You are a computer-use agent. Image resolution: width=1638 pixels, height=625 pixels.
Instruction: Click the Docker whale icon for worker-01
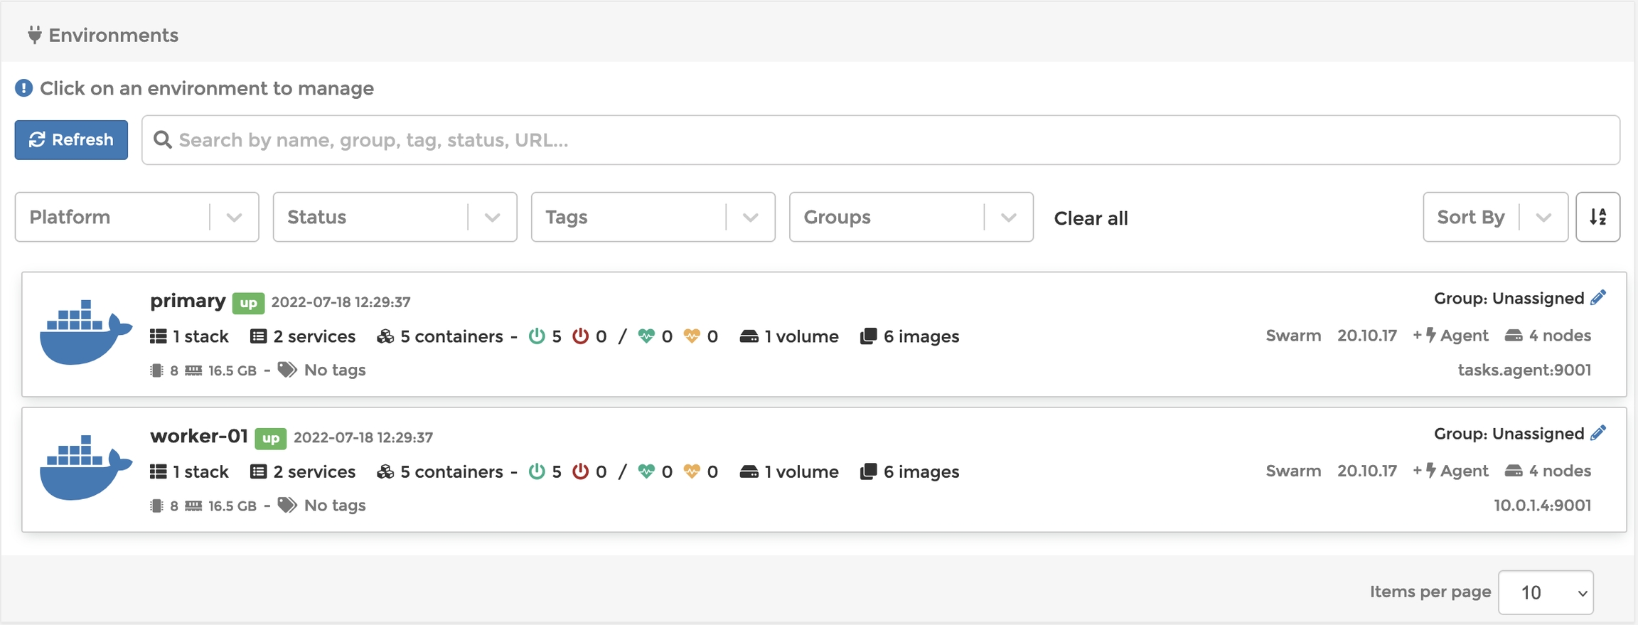coord(85,467)
